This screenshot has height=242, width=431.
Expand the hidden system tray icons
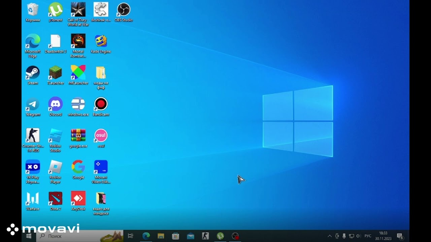330,236
